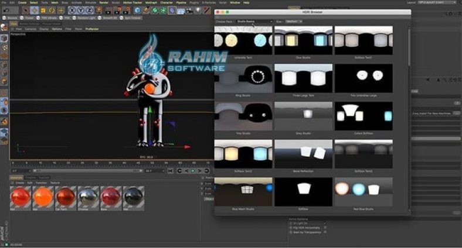Select the Rotate tool icon
Screen dimensions: 462x248
click(52, 10)
